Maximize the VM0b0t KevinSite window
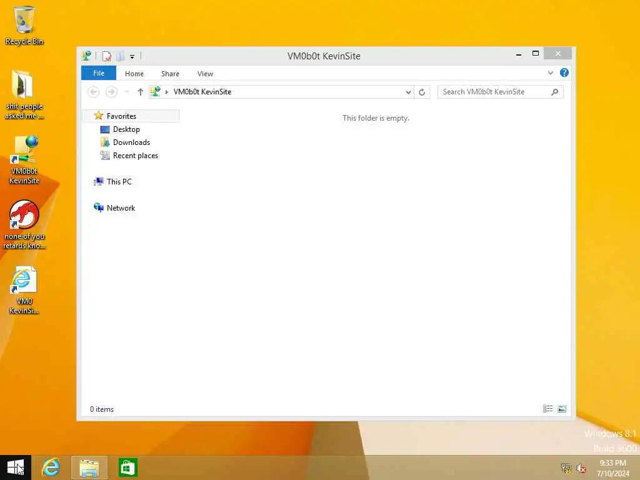This screenshot has height=480, width=640. click(x=536, y=54)
